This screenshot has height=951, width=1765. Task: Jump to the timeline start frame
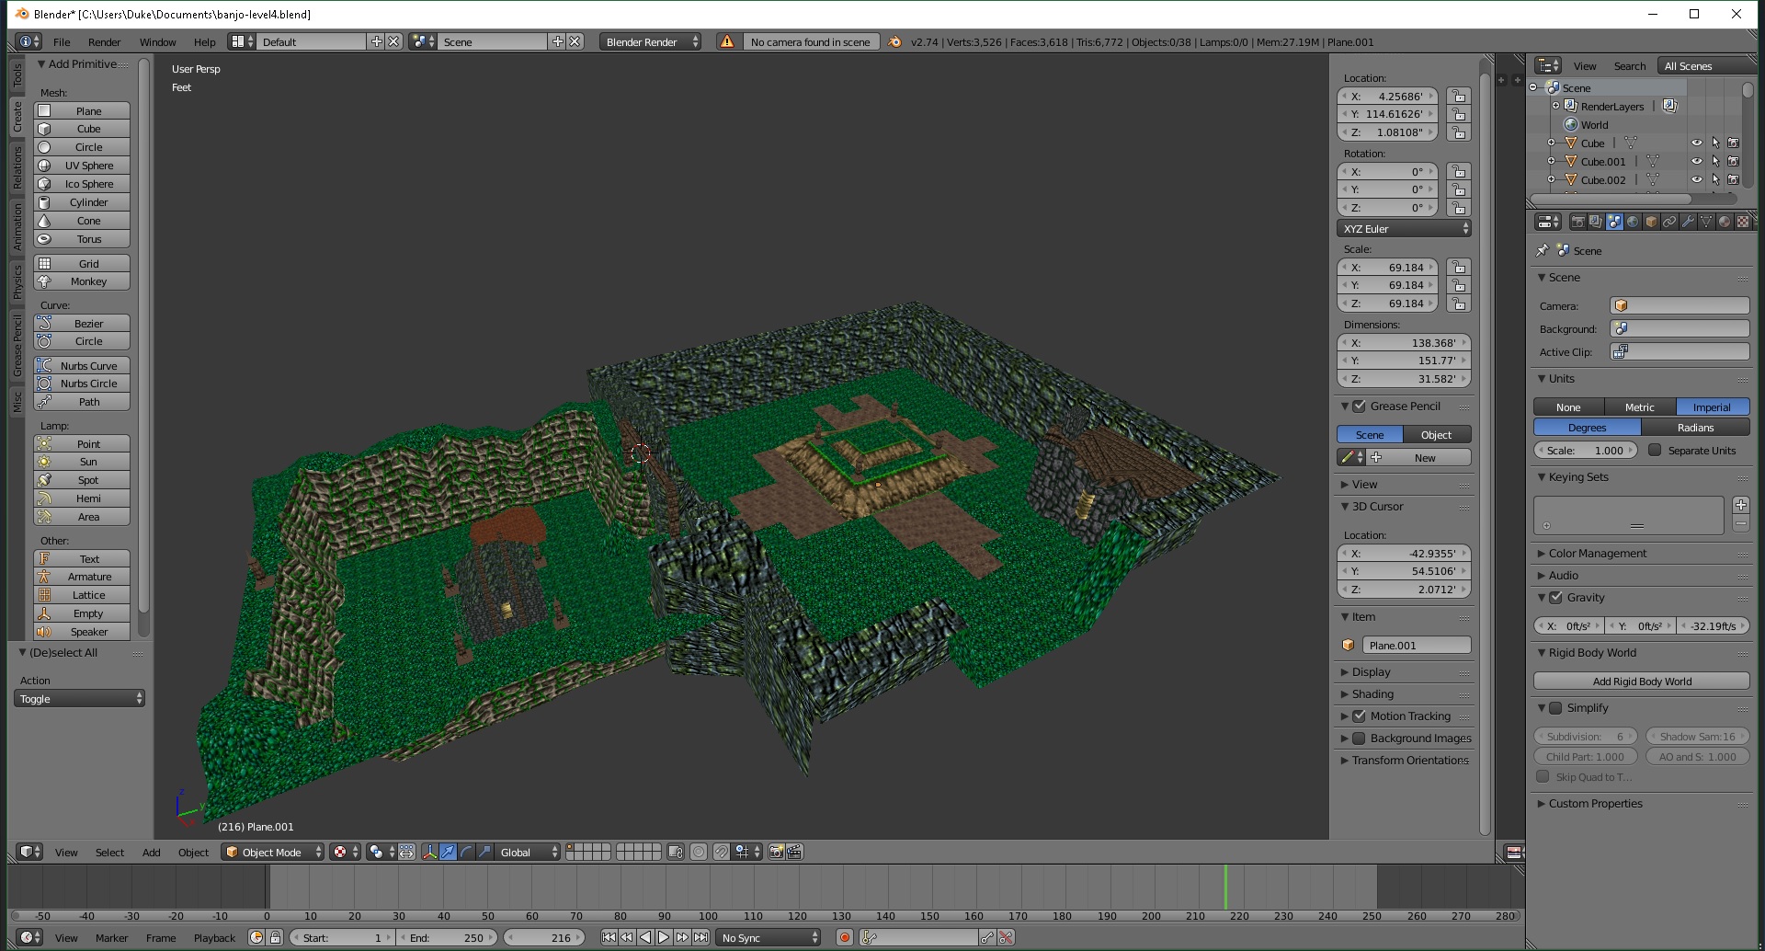[609, 937]
